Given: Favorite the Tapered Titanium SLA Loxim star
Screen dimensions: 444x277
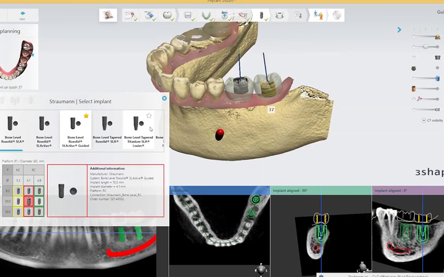Looking at the screenshot, I should pos(149,116).
